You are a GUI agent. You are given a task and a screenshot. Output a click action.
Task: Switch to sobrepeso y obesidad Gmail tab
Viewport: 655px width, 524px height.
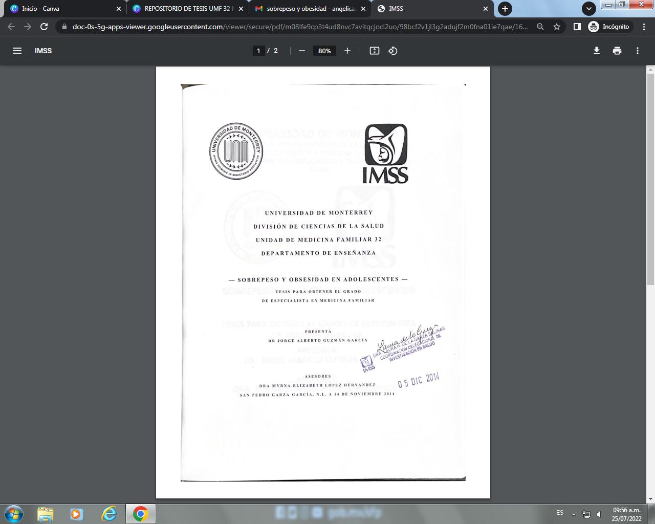(x=310, y=9)
